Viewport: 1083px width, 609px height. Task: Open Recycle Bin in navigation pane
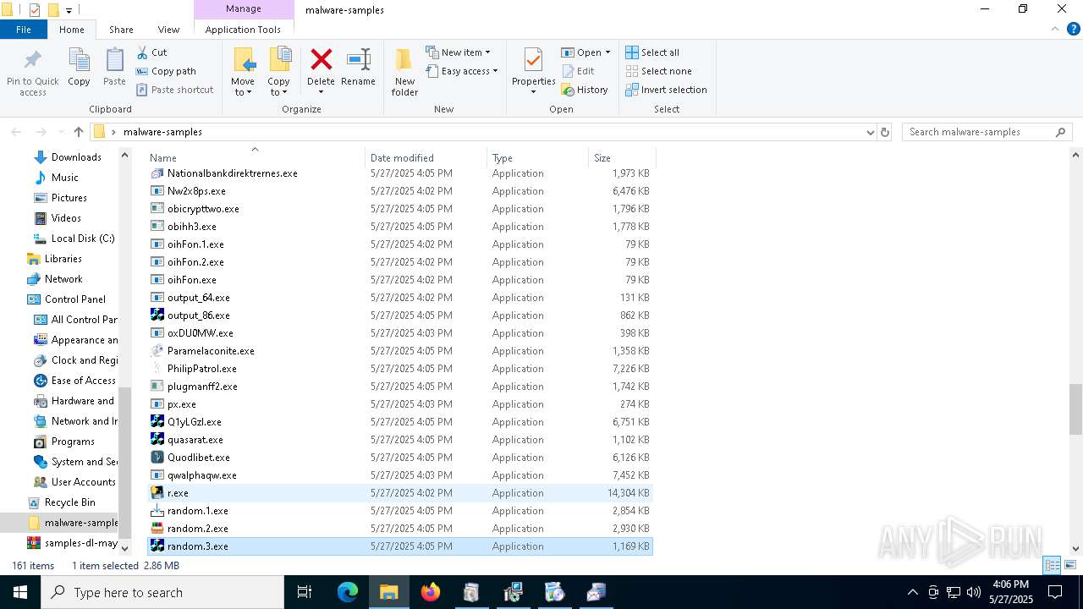coord(69,502)
